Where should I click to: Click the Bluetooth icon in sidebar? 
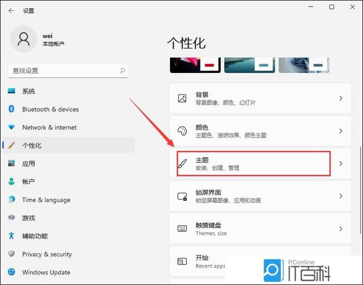point(11,109)
